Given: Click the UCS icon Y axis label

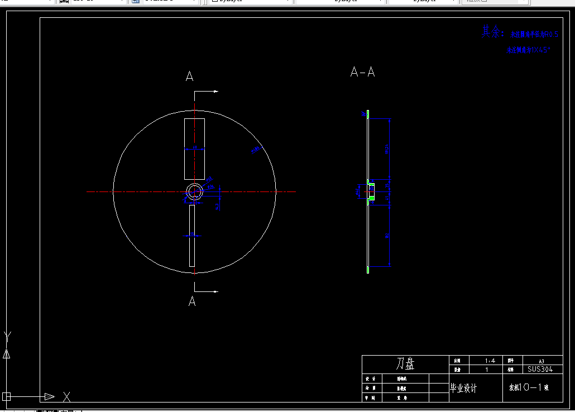Looking at the screenshot, I should [7, 337].
